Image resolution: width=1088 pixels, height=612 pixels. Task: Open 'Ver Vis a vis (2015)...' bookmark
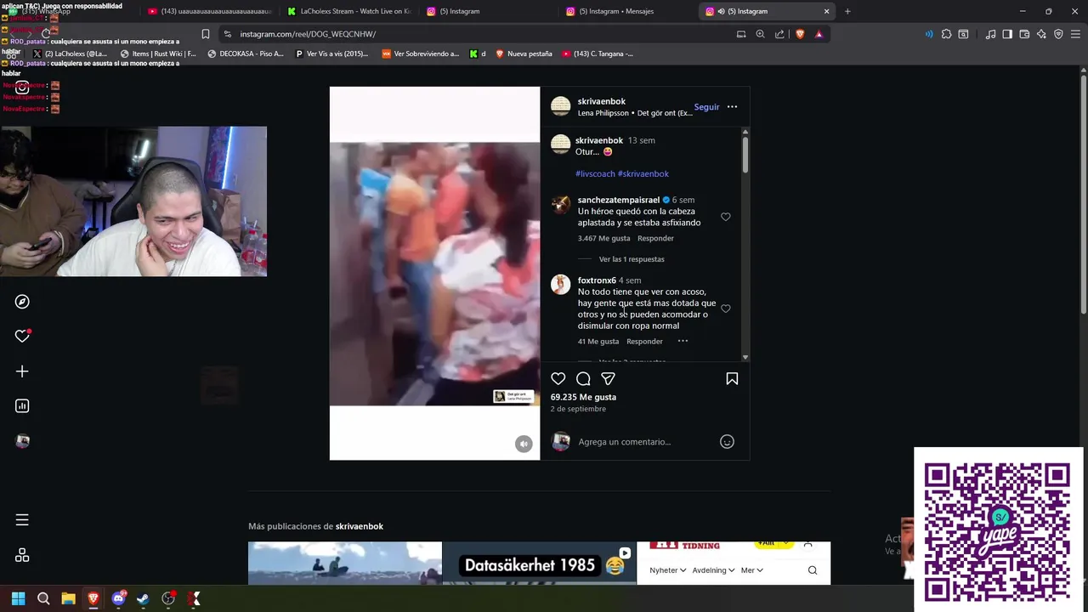point(331,54)
